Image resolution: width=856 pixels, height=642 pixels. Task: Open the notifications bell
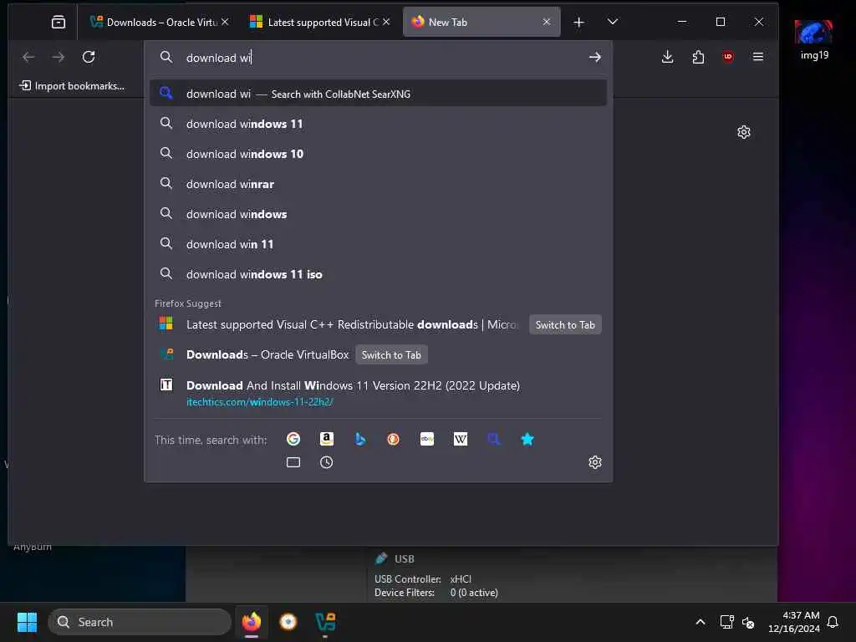[833, 622]
